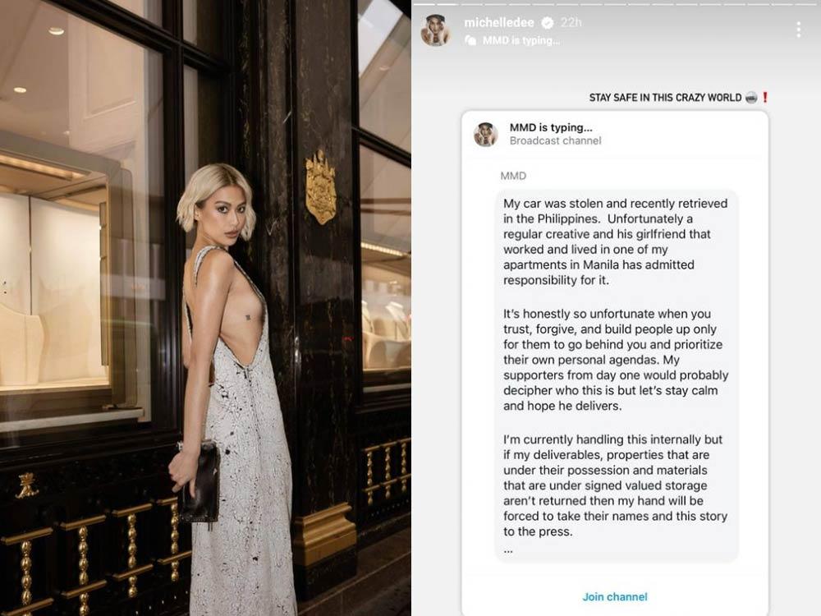Tap the MMD sender name label
The image size is (821, 616).
(513, 176)
